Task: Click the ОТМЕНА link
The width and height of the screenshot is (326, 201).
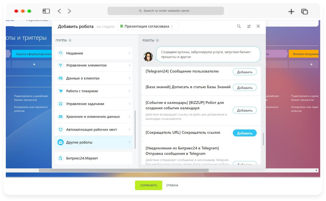Action: 172,185
